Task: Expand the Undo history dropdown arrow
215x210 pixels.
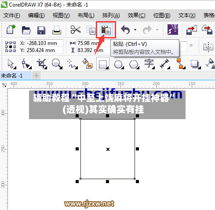Action: coord(135,30)
